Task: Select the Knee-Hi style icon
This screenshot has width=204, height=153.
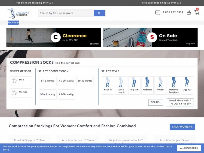Action: tap(108, 85)
